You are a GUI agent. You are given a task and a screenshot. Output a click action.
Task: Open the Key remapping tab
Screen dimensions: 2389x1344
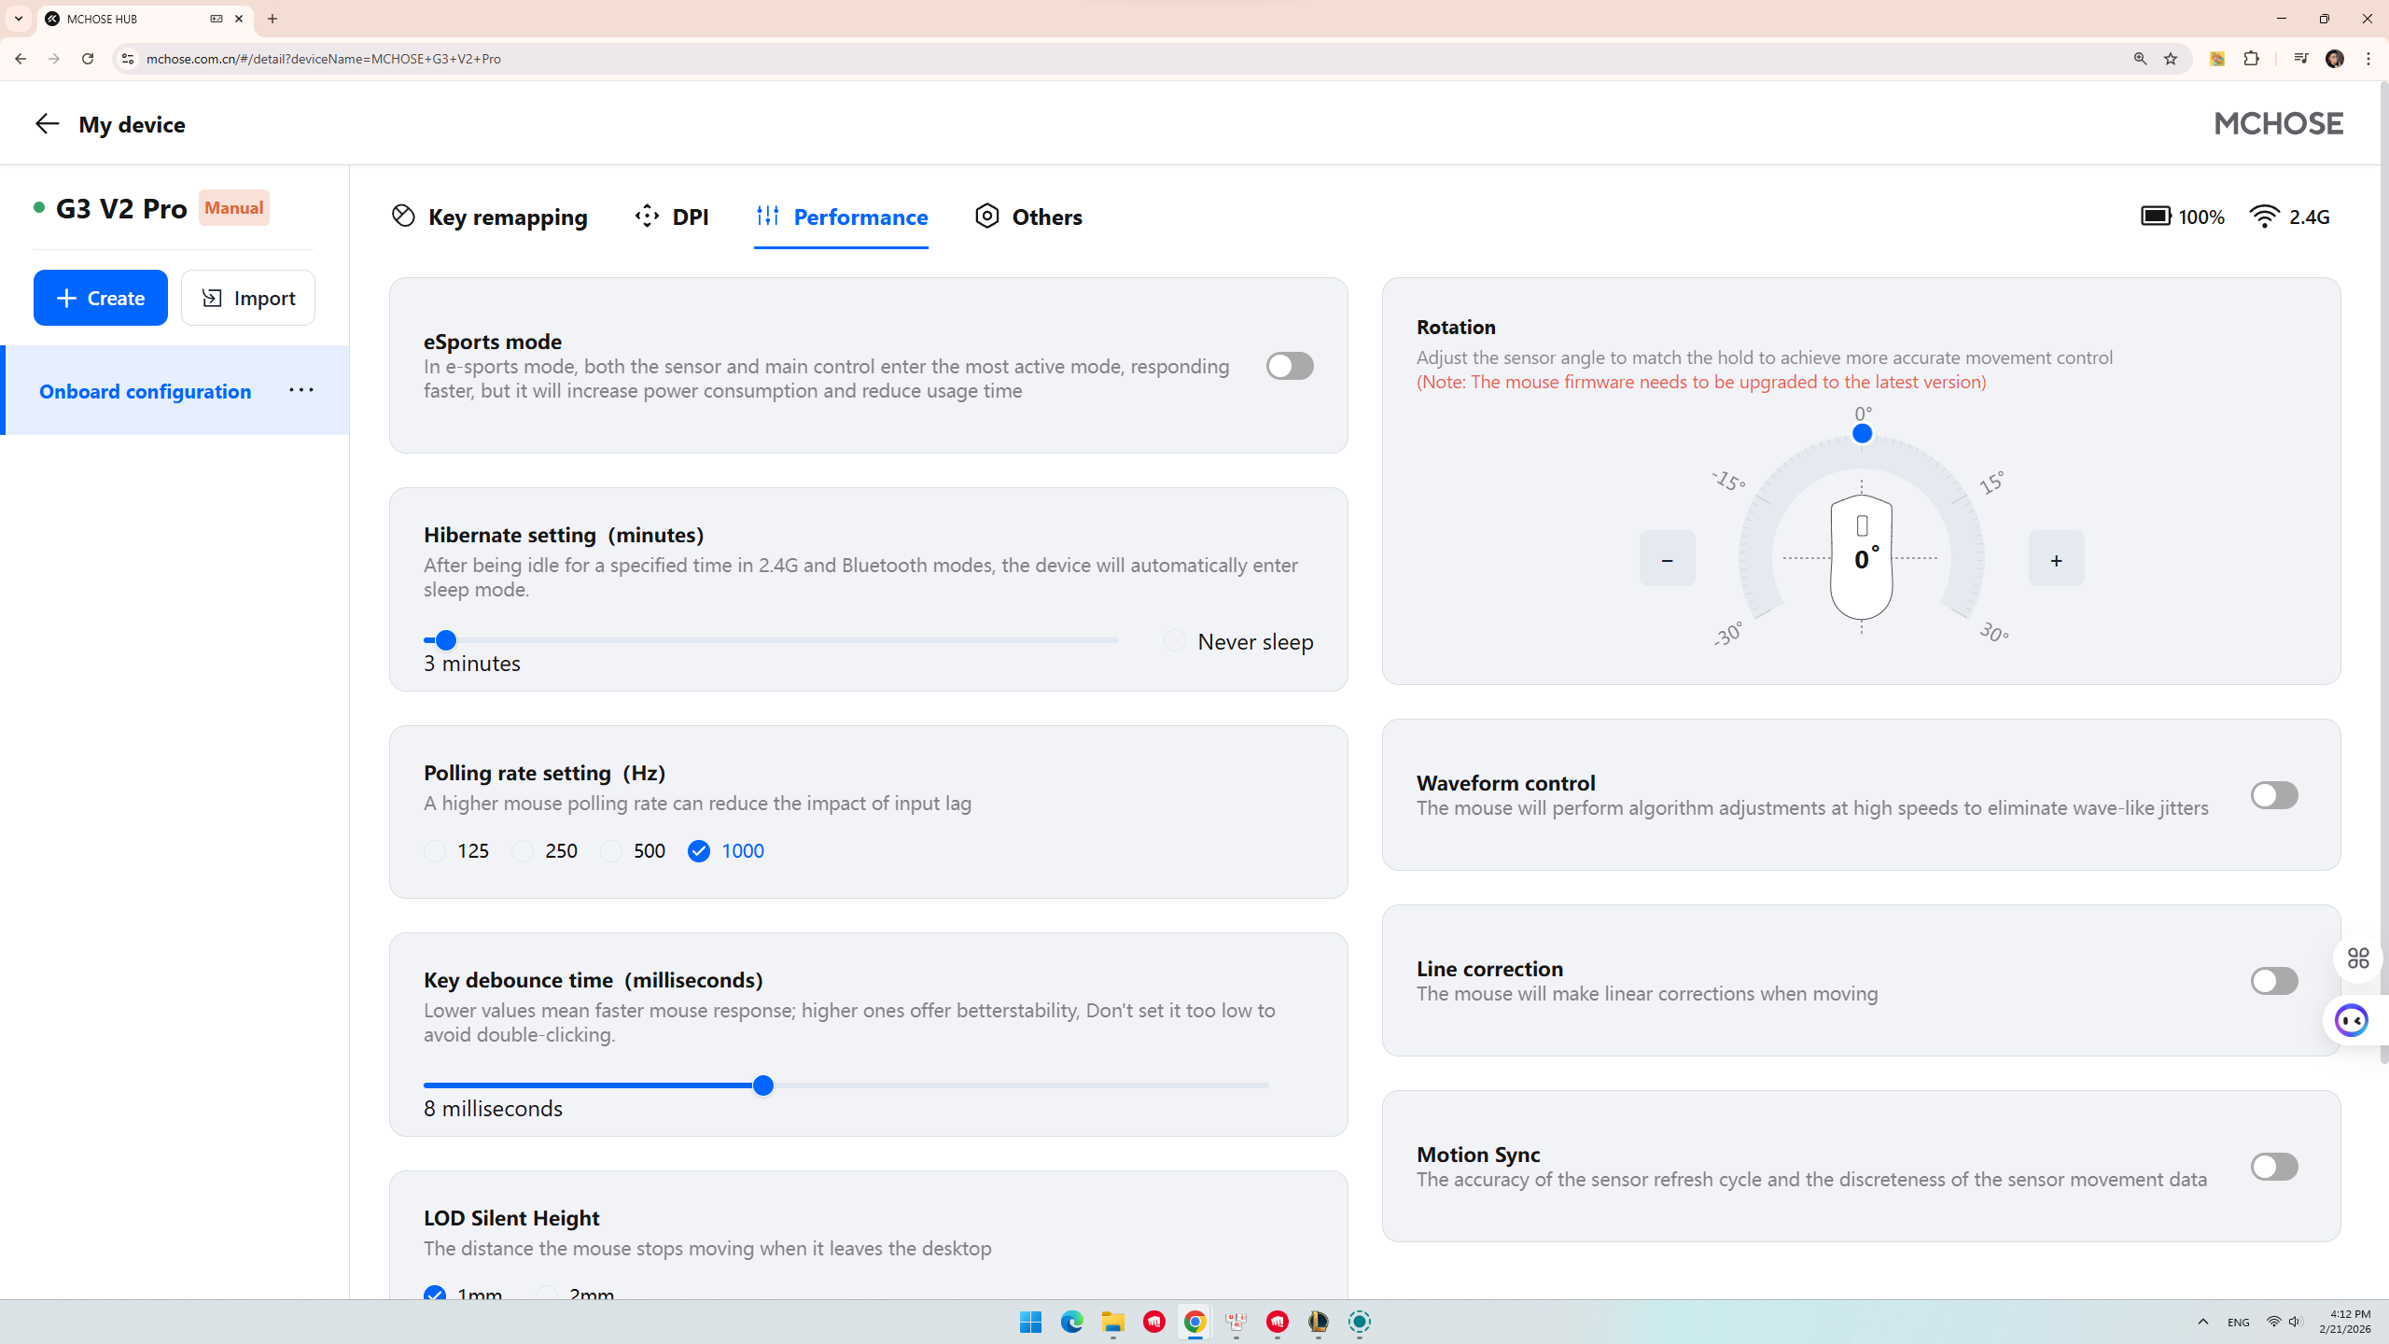pyautogui.click(x=489, y=217)
